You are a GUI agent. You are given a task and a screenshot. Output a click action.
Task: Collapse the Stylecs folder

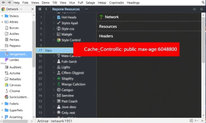pyautogui.click(x=2, y=16)
